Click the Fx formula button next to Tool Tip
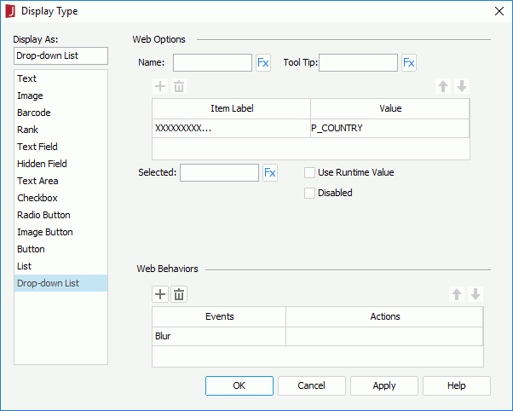Screen dimensions: 513x411 pyautogui.click(x=409, y=62)
